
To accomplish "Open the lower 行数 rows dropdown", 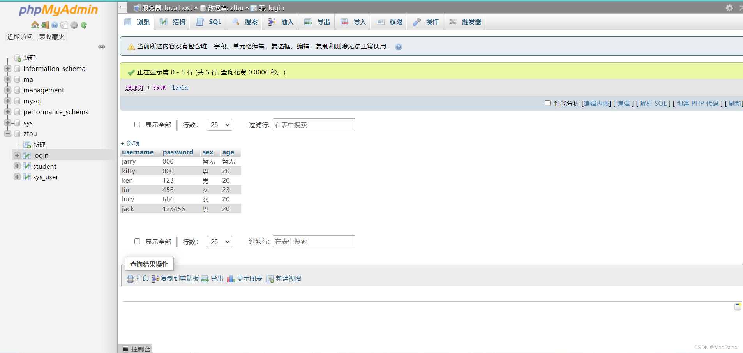I will point(219,242).
